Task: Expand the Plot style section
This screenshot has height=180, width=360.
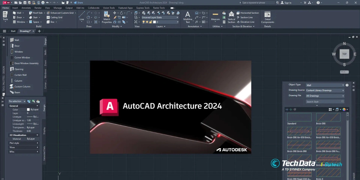Action: 24,143
